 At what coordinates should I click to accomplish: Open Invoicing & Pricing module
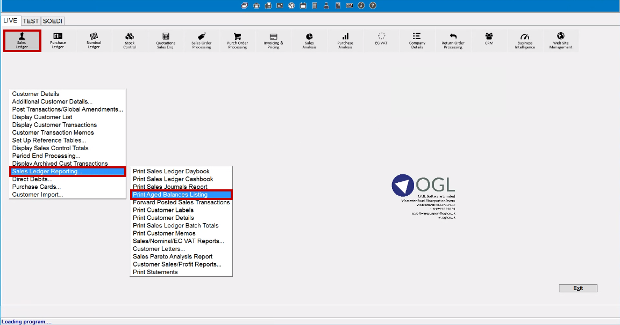click(x=274, y=41)
